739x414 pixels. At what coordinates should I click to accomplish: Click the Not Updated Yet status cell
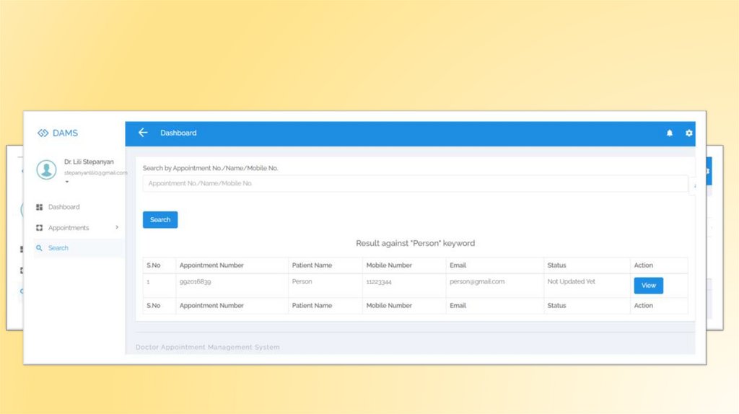(571, 282)
